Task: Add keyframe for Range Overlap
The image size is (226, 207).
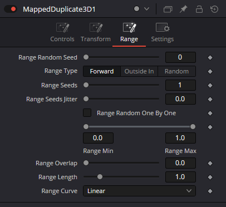Action: pyautogui.click(x=210, y=163)
